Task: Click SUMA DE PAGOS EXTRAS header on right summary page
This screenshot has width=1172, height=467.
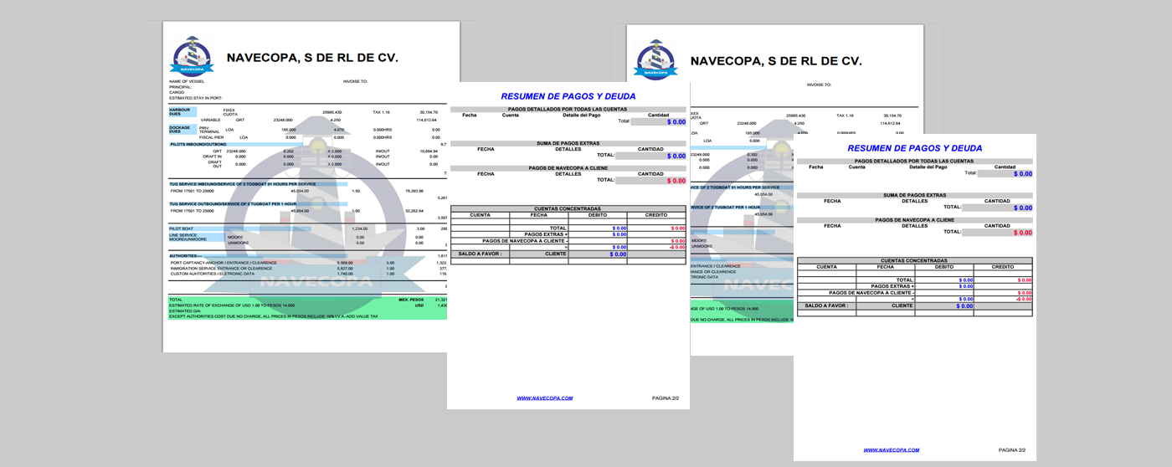Action: coord(913,195)
